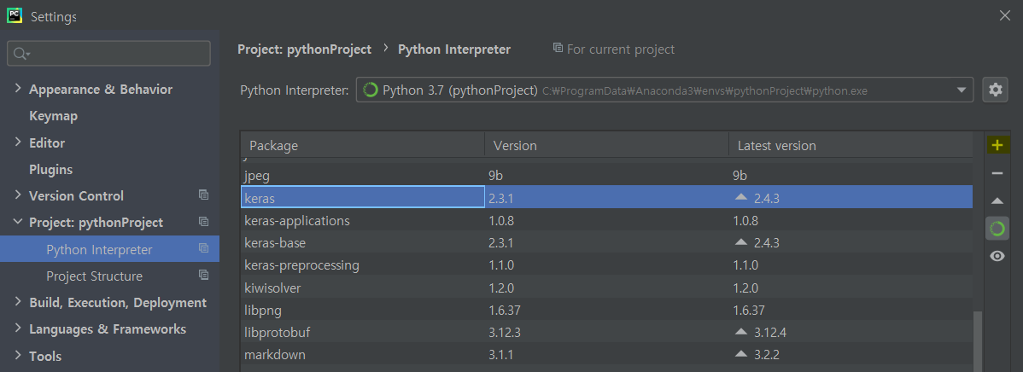Image resolution: width=1023 pixels, height=372 pixels.
Task: Click the settings search input field
Action: coord(109,54)
